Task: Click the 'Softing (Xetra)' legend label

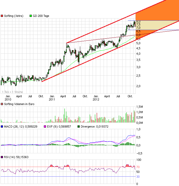Action: 13,16
